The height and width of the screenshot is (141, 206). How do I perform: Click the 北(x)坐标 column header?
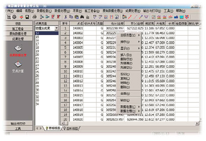coord(114,24)
